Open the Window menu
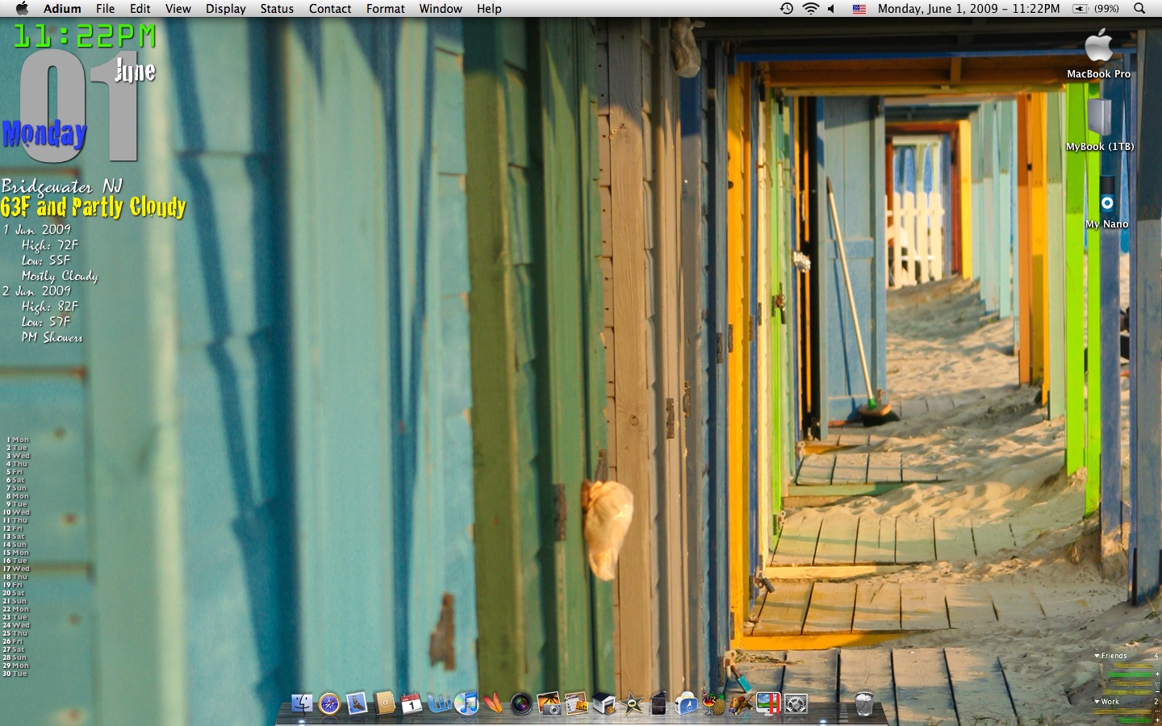This screenshot has height=726, width=1162. click(x=441, y=8)
